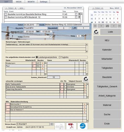Remove Das ist Material 4 row
Viewport: 124px width, 132px height.
[84, 110]
